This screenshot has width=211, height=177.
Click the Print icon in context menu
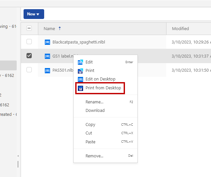click(x=80, y=71)
